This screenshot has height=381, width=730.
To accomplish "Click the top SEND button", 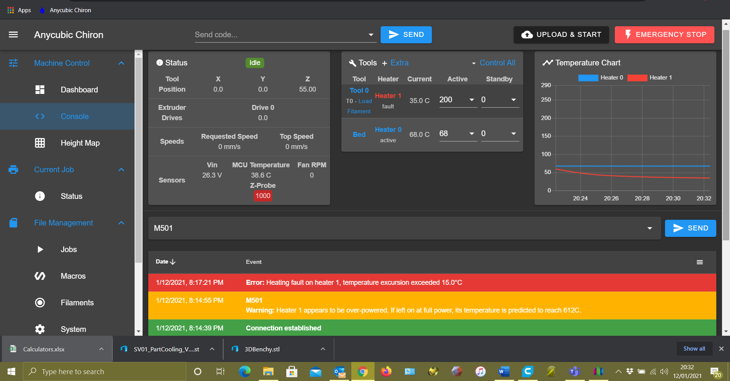I will [x=406, y=35].
